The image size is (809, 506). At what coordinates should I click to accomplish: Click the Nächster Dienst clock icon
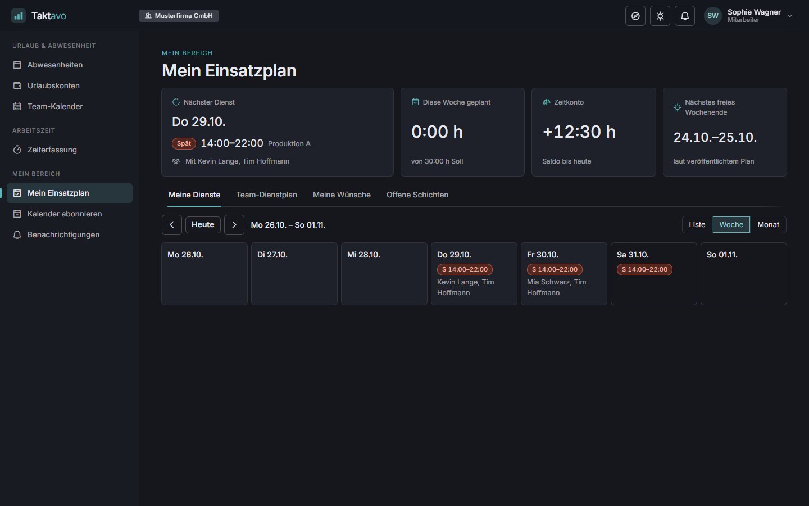click(x=176, y=102)
